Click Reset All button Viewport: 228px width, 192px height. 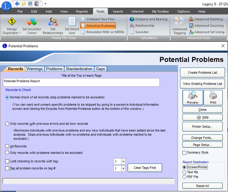[x=202, y=186]
